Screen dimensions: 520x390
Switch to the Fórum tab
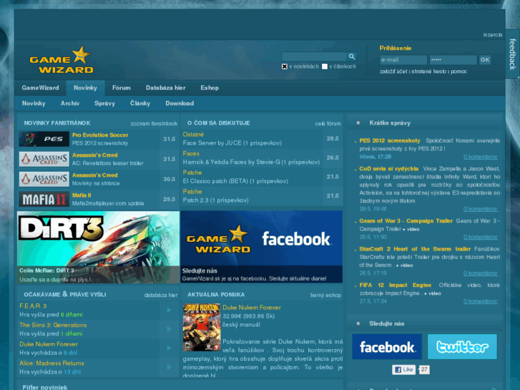point(122,88)
